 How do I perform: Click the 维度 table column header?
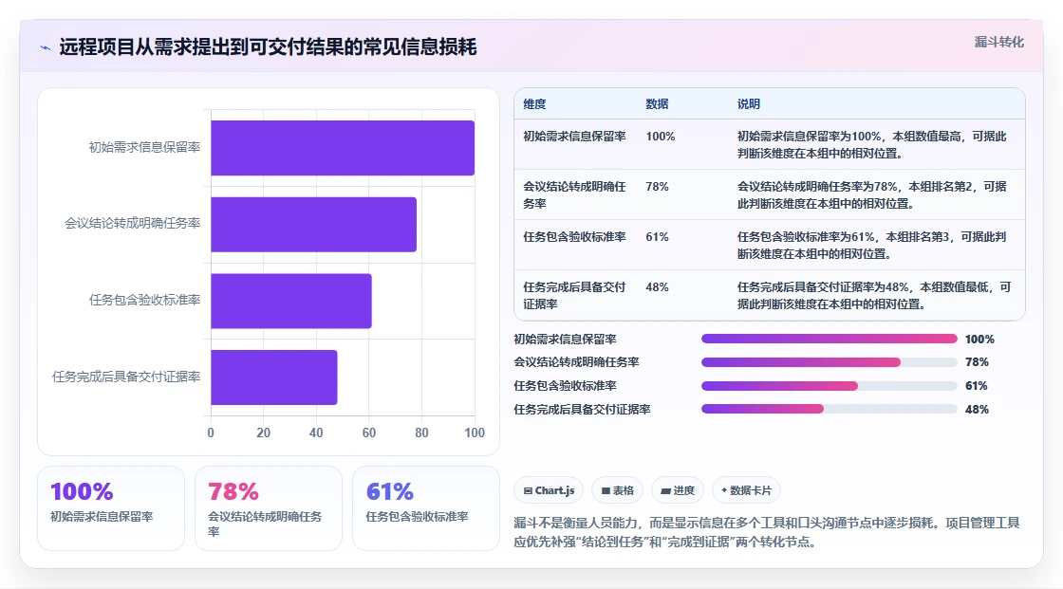534,103
